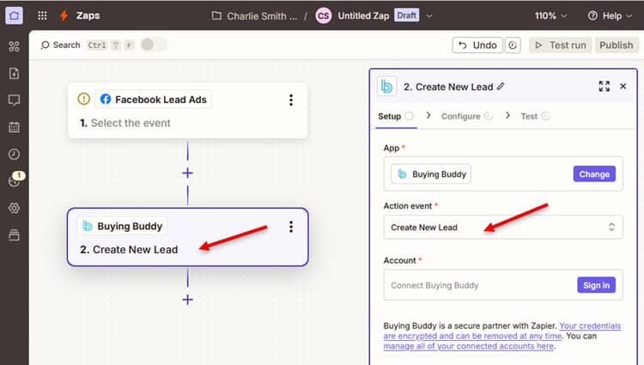Viewport: 644px width, 365px height.
Task: Open the calendar sidebar icon
Action: (x=14, y=127)
